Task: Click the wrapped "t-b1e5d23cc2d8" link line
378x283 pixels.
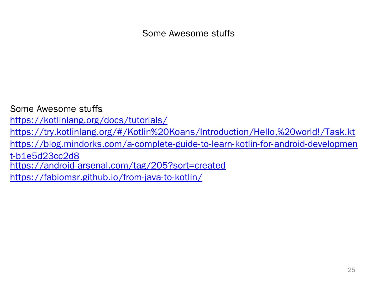Action: 45,156
